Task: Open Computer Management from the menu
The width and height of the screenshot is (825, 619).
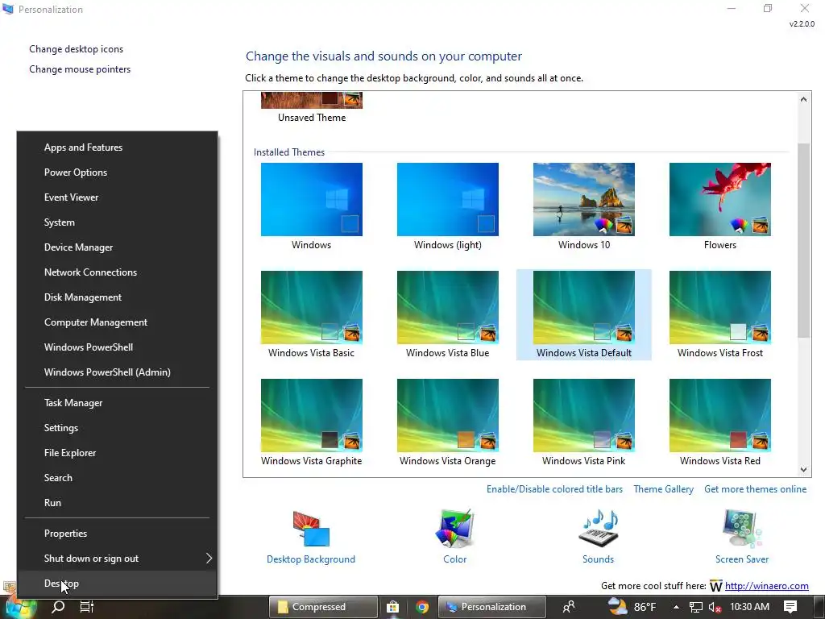Action: tap(118, 322)
